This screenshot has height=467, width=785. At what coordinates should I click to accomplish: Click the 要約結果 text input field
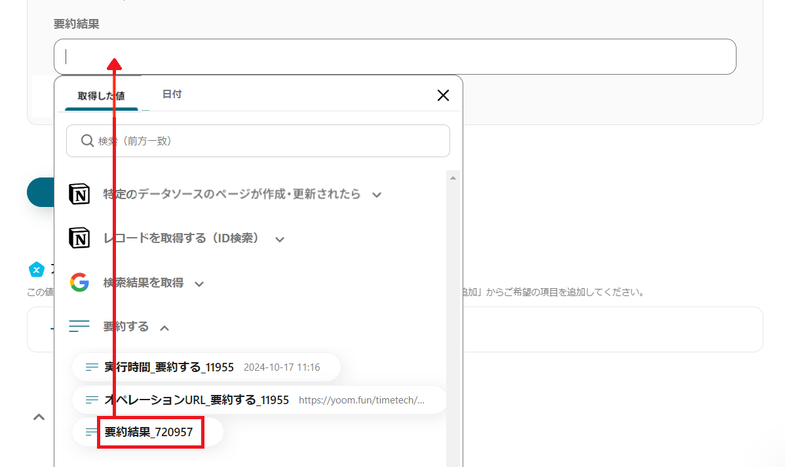click(x=394, y=56)
